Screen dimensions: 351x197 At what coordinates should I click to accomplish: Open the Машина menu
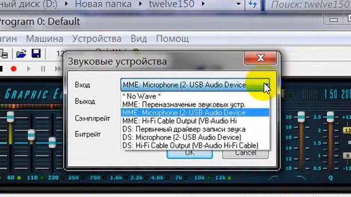tap(44, 39)
